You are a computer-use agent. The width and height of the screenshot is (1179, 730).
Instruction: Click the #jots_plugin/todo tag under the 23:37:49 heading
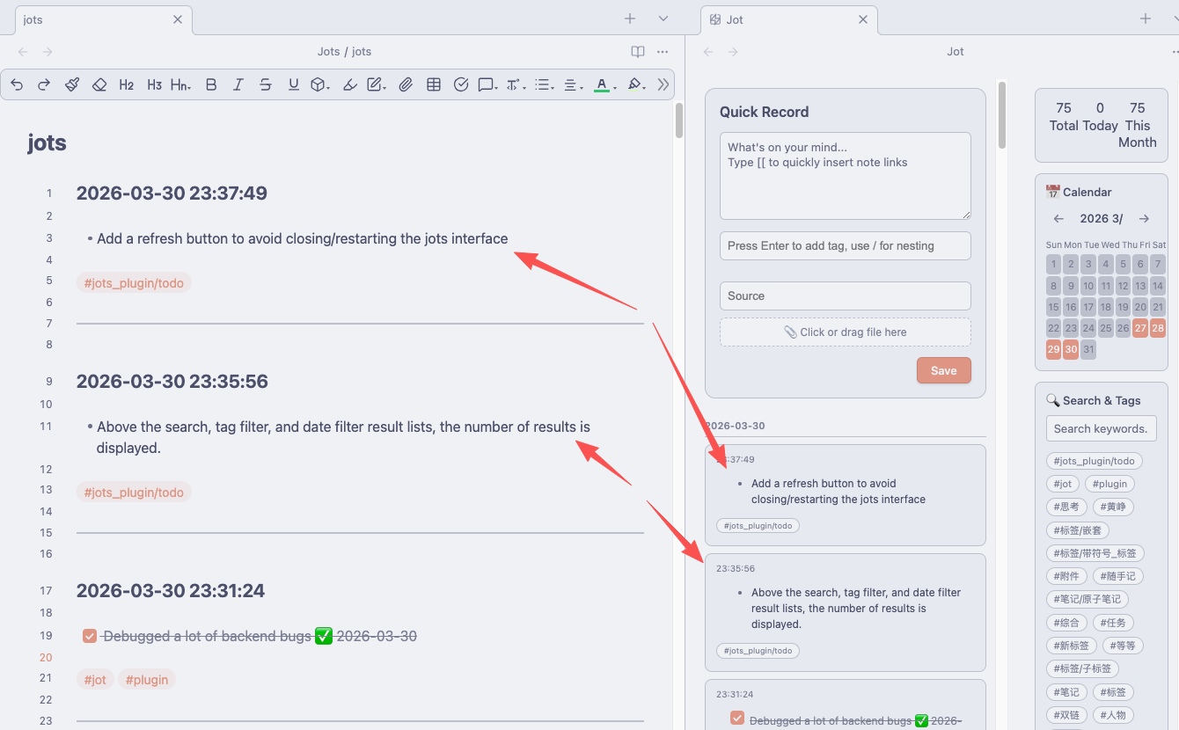(x=134, y=283)
